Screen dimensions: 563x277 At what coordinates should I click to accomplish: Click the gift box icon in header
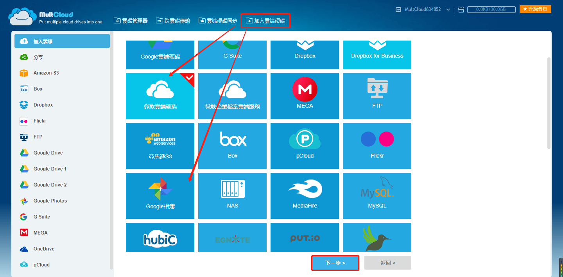pos(461,9)
